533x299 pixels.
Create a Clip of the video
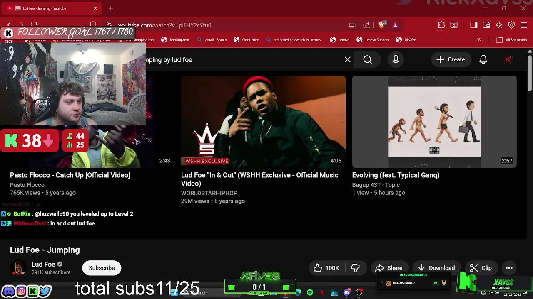click(481, 268)
